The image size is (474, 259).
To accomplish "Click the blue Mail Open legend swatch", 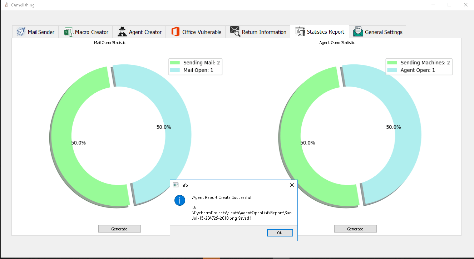I will (175, 70).
